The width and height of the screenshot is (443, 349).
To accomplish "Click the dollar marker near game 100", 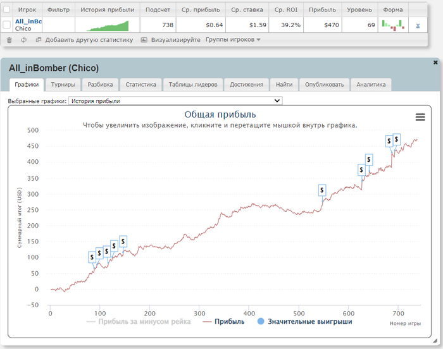I will click(x=99, y=254).
